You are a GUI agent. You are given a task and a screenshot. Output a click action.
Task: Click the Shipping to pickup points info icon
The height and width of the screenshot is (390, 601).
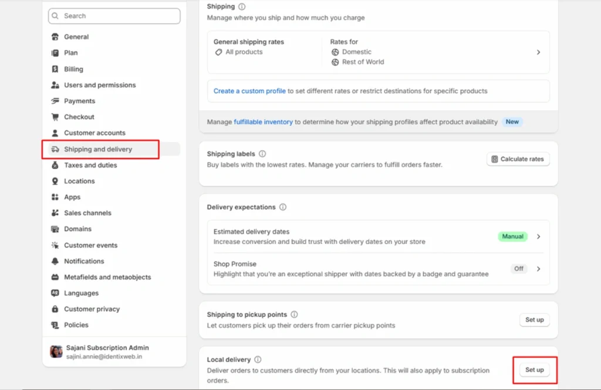coord(294,315)
